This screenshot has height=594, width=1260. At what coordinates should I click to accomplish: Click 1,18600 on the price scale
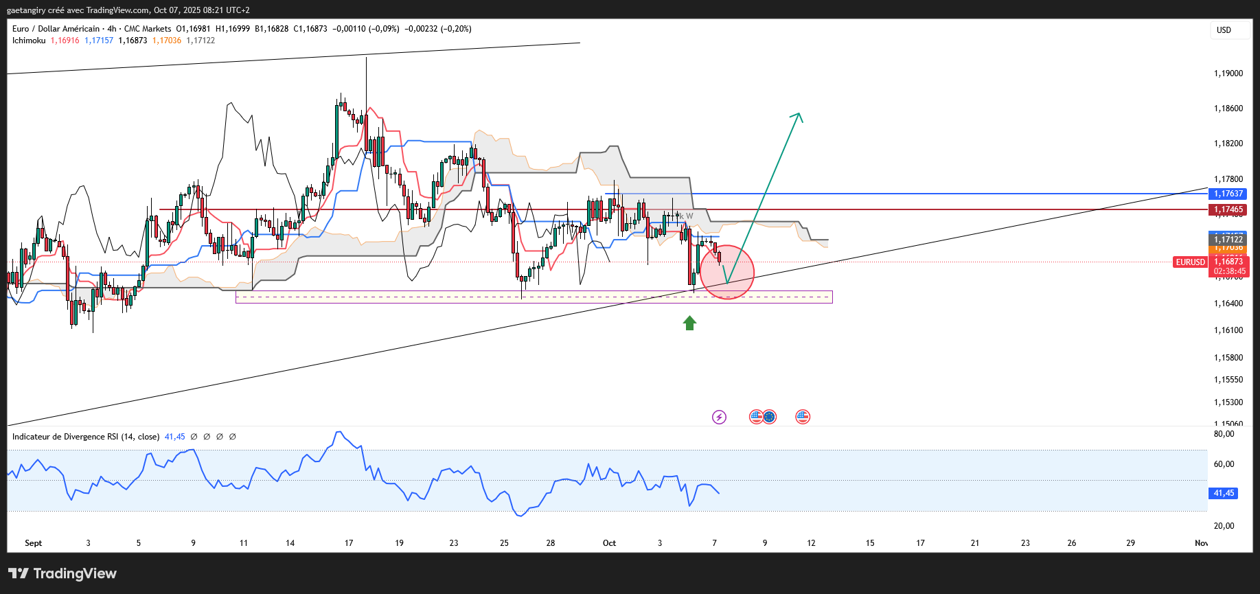click(x=1228, y=108)
